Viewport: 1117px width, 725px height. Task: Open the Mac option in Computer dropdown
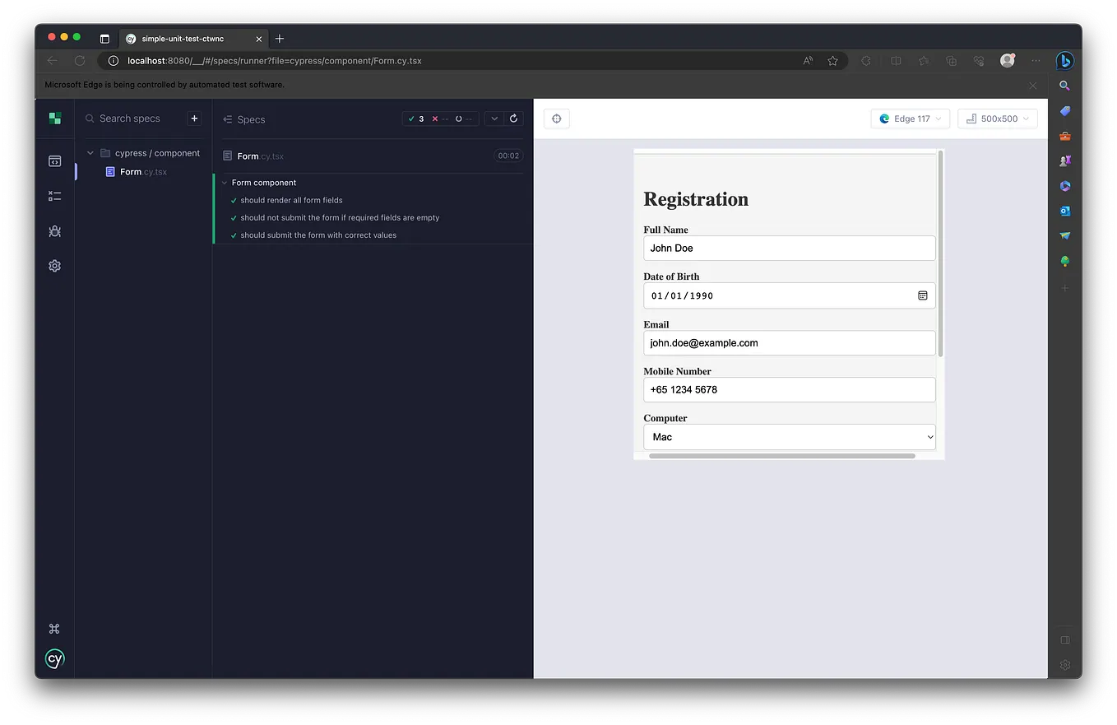pyautogui.click(x=788, y=437)
